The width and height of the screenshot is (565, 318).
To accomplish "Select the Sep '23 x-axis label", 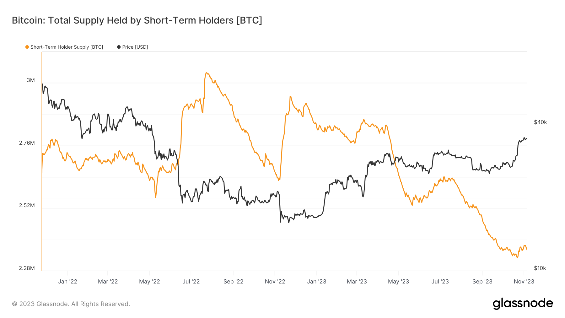I will click(482, 282).
